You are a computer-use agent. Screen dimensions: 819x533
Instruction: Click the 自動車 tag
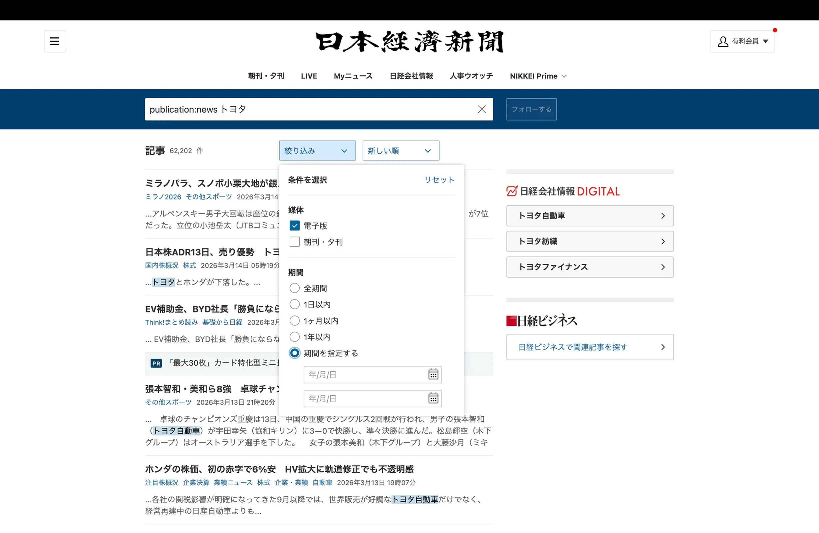click(322, 483)
